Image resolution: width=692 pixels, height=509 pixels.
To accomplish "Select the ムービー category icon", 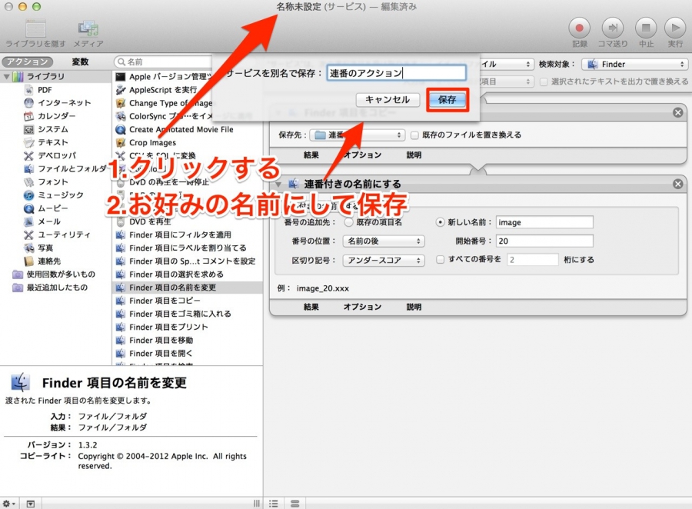I will [x=28, y=208].
